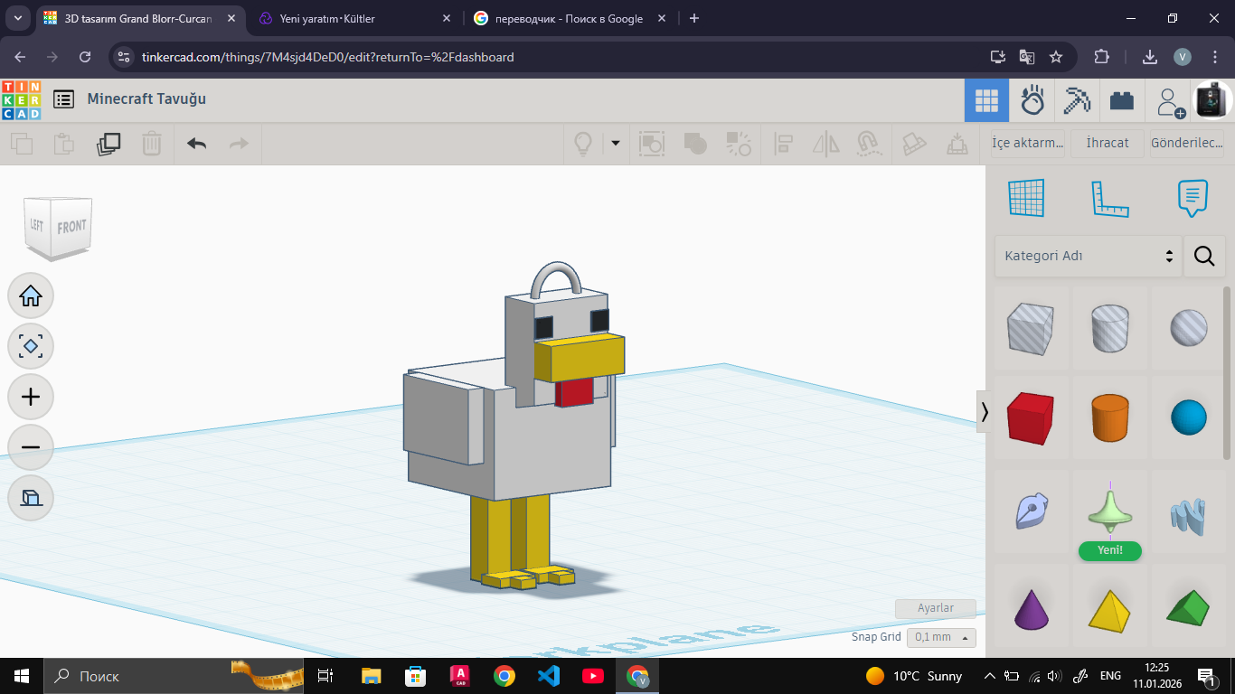Switch to the Yeni yaratım Kültler tab
The height and width of the screenshot is (694, 1235).
pos(355,18)
